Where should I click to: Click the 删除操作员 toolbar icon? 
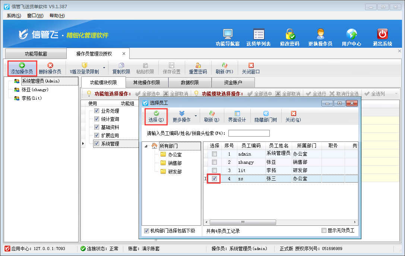coord(50,65)
